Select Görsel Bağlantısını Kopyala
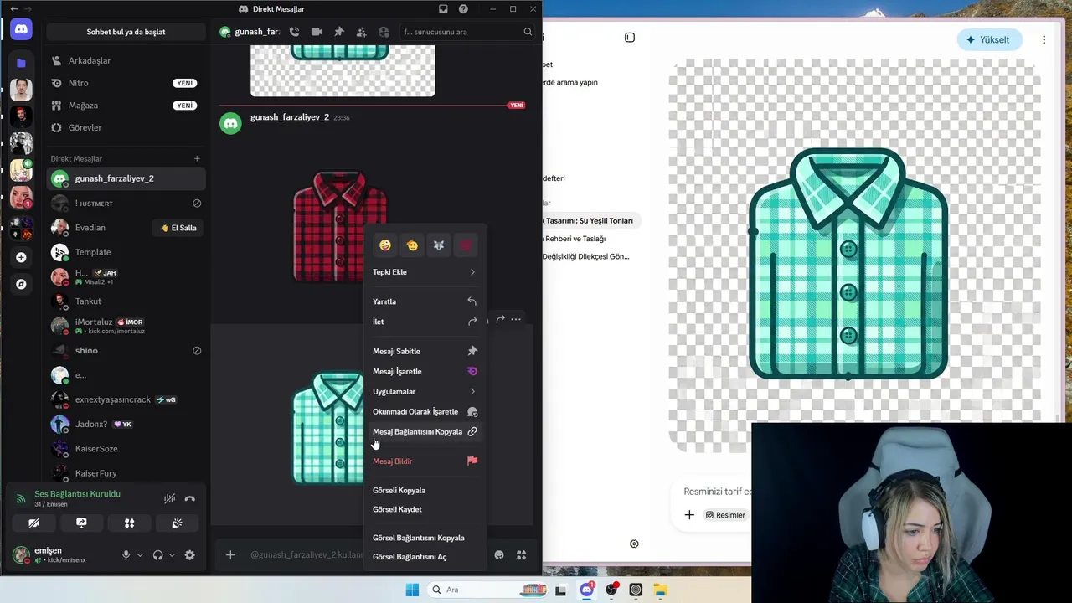1072x603 pixels. coord(425,538)
